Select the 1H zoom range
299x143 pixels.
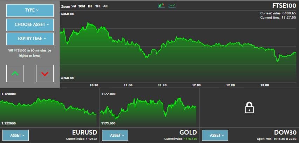point(90,6)
